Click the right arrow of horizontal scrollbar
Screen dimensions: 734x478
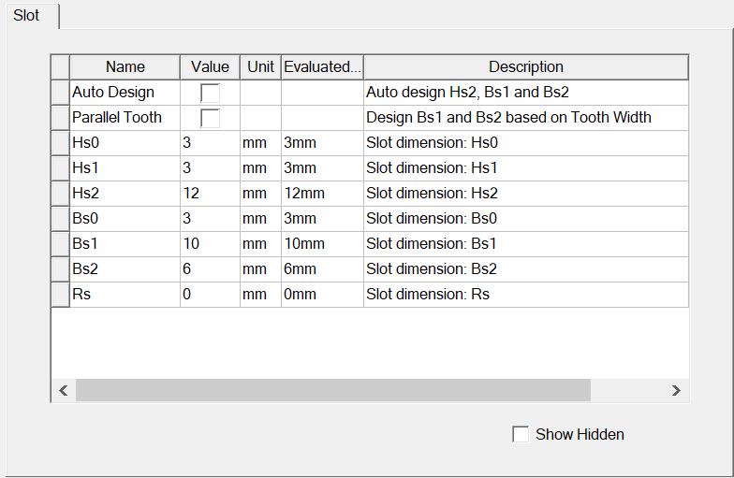point(676,390)
